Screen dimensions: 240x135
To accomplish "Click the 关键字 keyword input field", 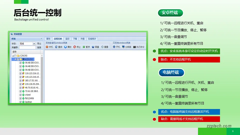I will (x=27, y=47).
